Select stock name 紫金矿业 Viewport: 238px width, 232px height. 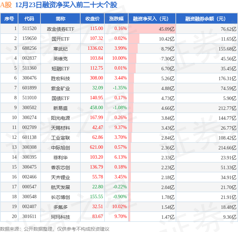(x=61, y=88)
